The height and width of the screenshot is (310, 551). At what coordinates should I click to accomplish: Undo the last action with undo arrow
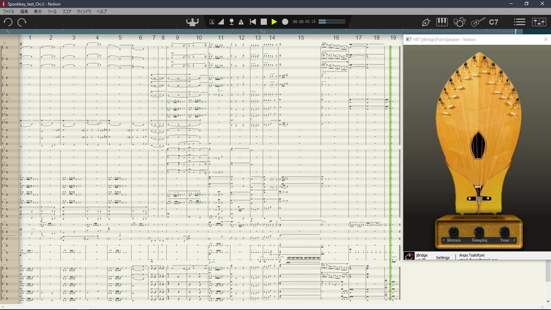7,22
